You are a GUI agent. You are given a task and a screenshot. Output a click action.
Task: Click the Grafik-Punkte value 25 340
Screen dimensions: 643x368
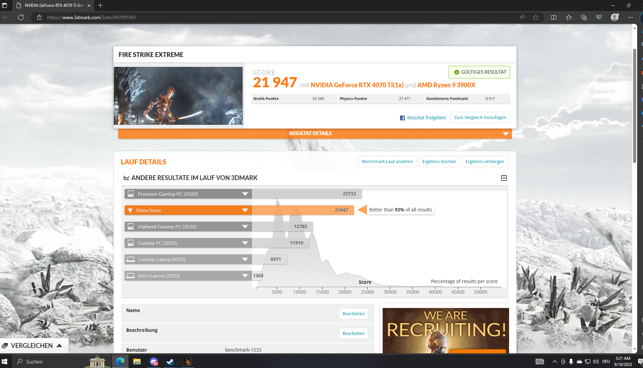point(318,99)
